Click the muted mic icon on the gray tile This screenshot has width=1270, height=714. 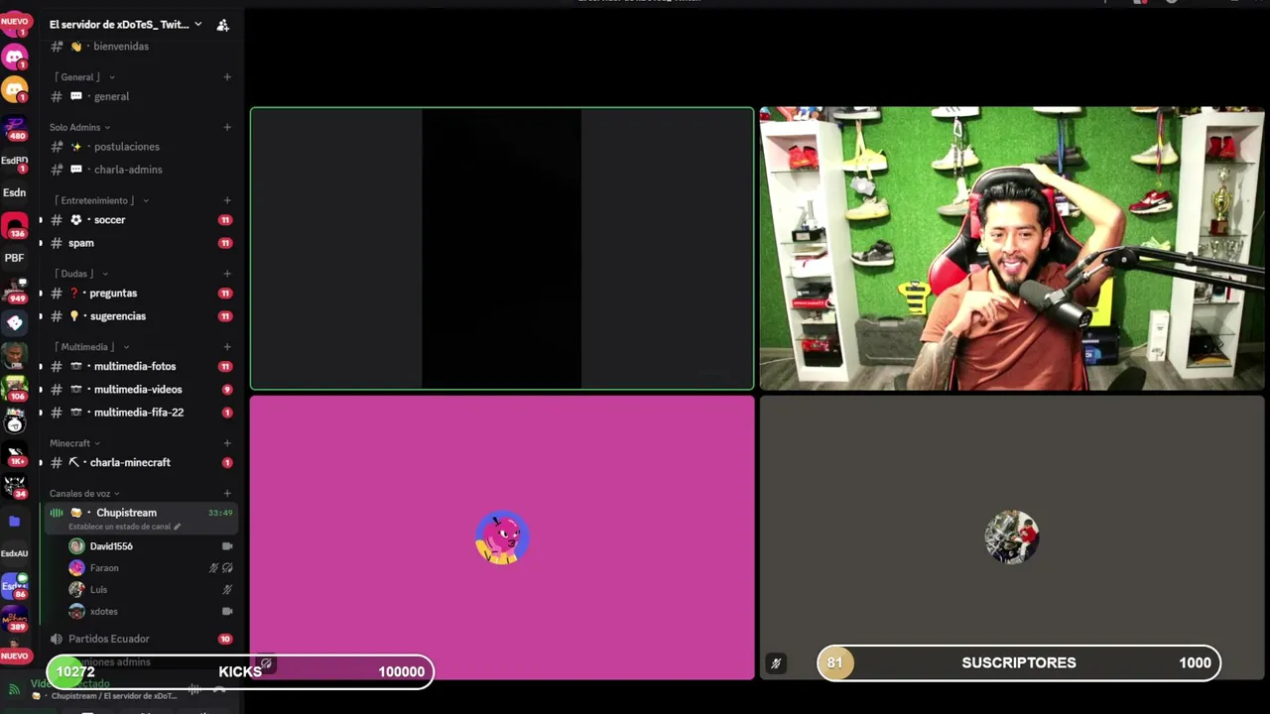point(776,663)
